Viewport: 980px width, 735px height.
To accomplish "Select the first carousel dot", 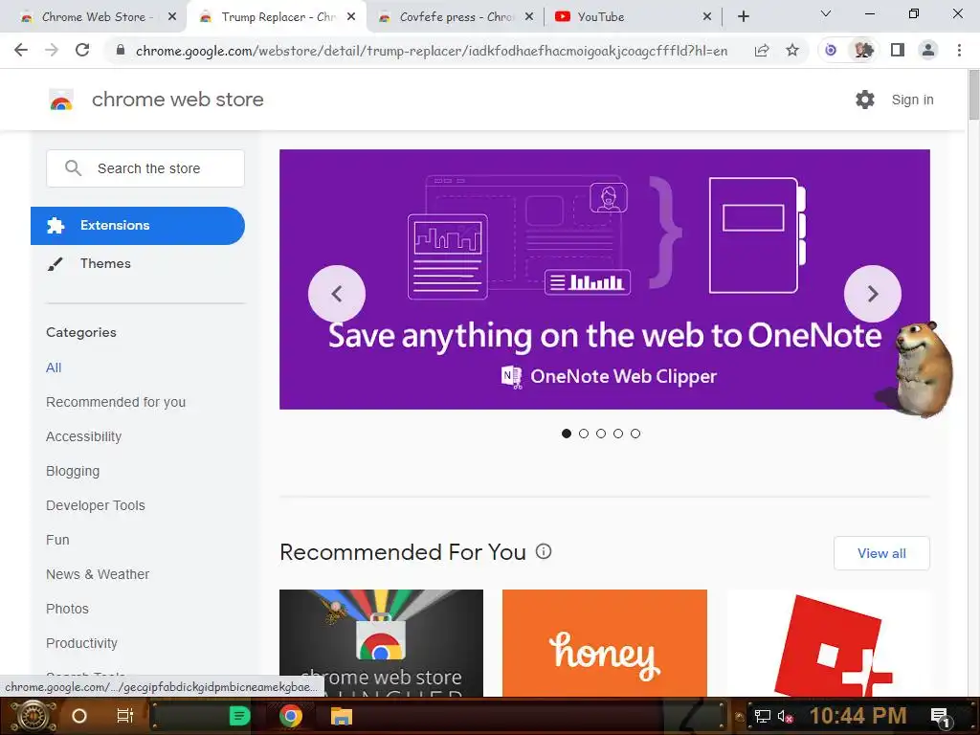I will pyautogui.click(x=567, y=434).
